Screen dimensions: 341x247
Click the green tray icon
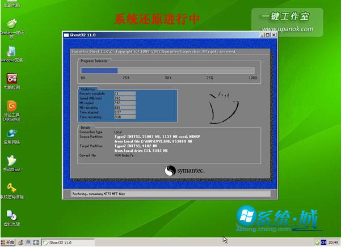[x=318, y=242]
